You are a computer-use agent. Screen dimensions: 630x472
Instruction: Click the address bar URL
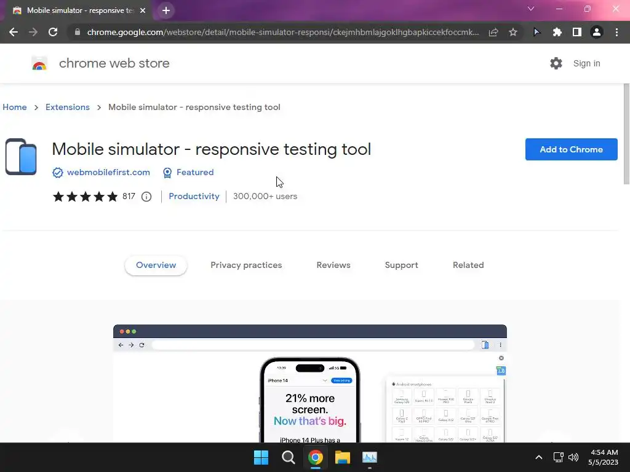tap(283, 32)
